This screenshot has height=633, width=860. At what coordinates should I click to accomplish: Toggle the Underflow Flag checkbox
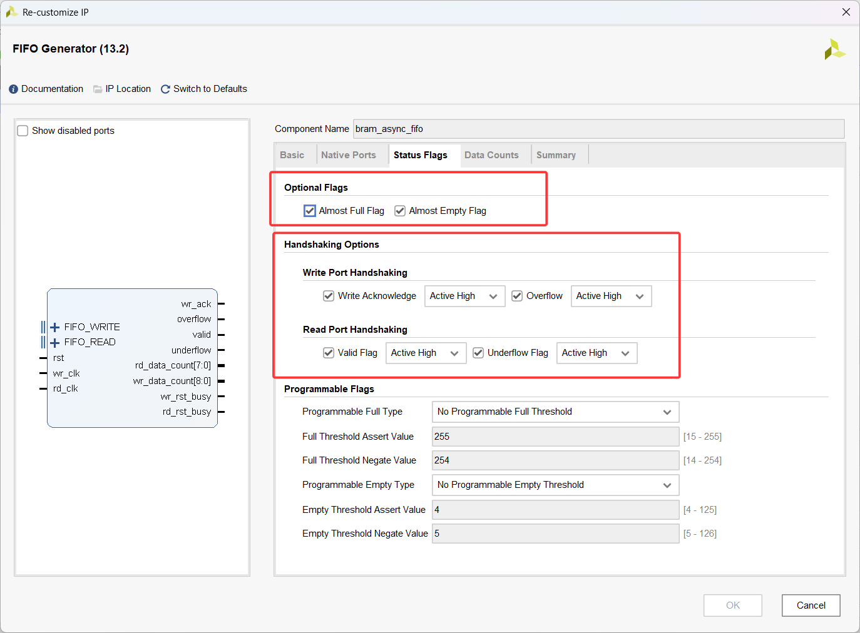click(x=478, y=353)
